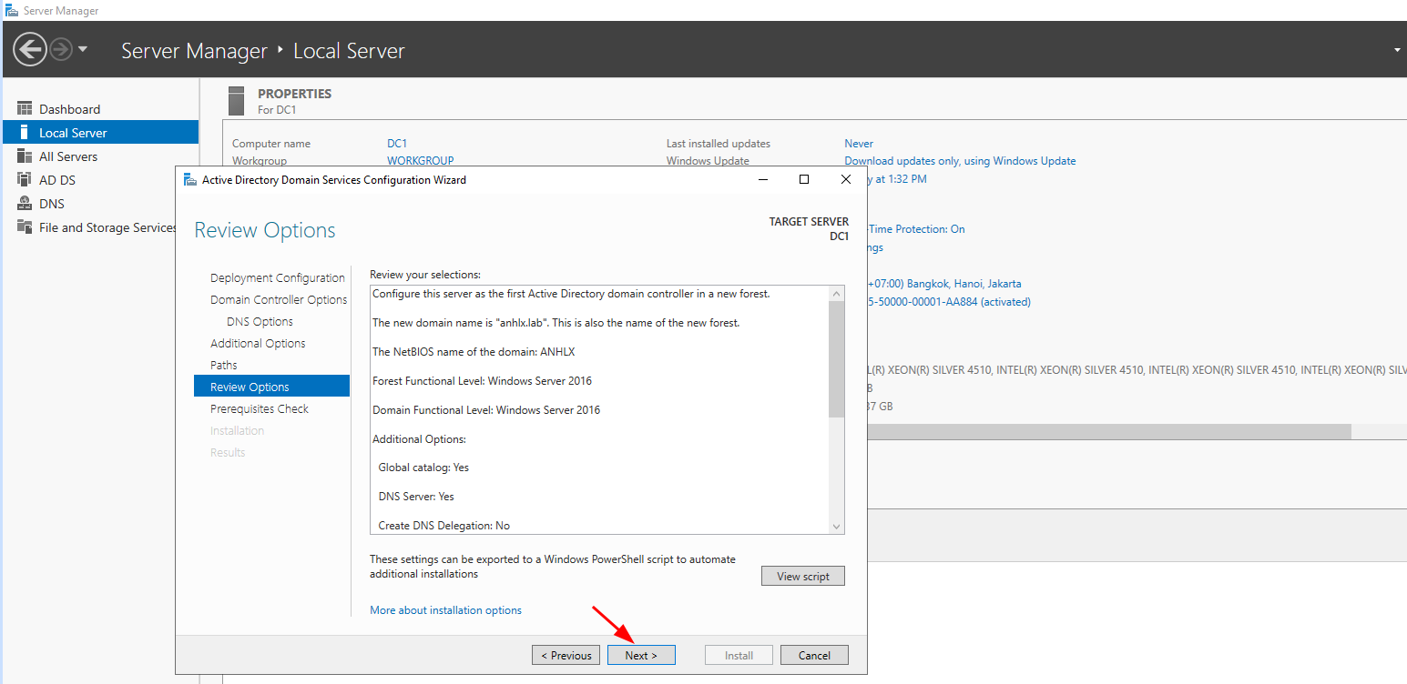The image size is (1407, 684).
Task: Click the WORKGROUP link
Action: [420, 161]
